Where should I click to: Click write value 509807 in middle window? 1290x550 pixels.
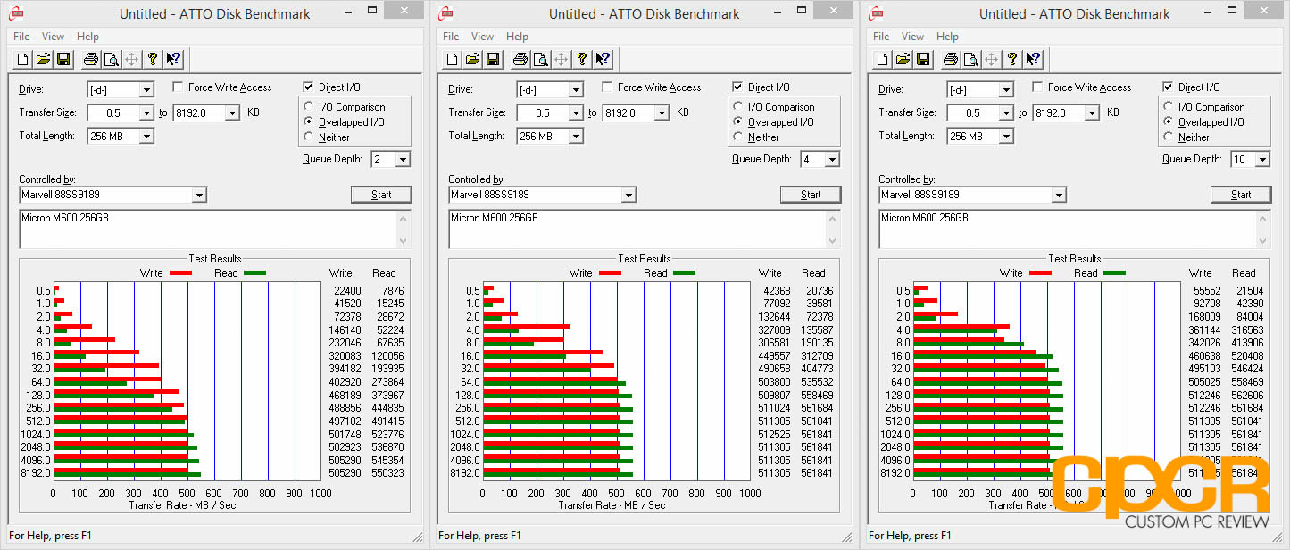click(x=775, y=396)
